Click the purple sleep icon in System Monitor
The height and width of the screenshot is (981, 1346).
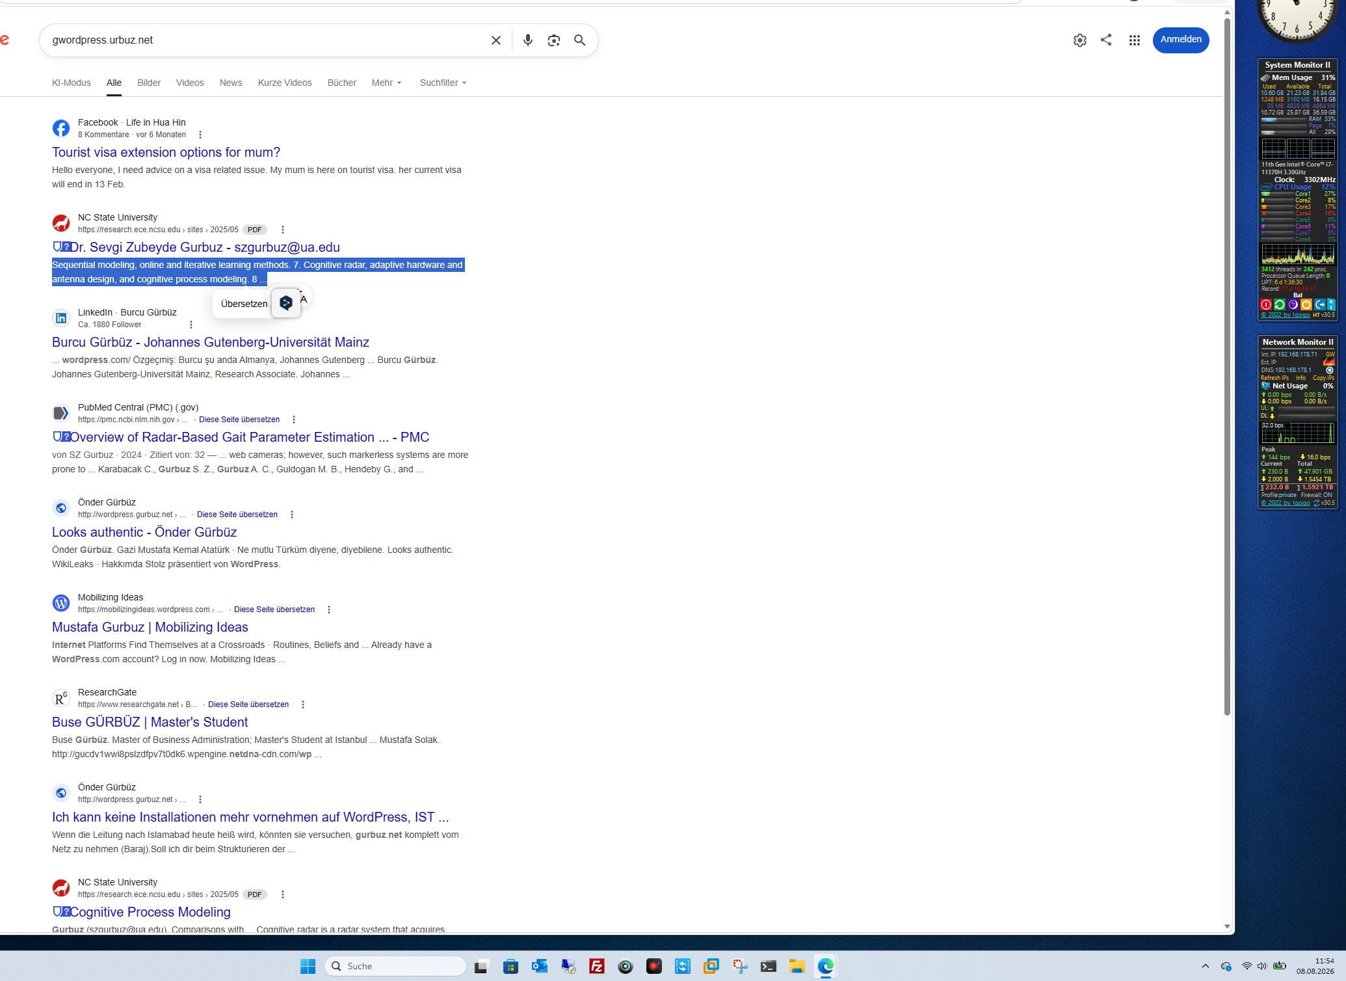(1293, 304)
